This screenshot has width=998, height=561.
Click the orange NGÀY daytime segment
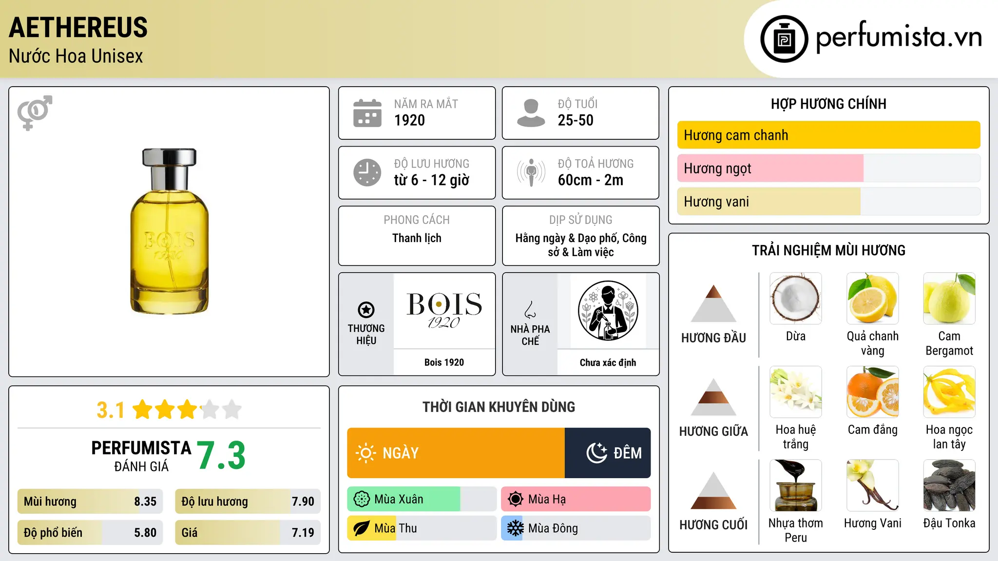(456, 453)
